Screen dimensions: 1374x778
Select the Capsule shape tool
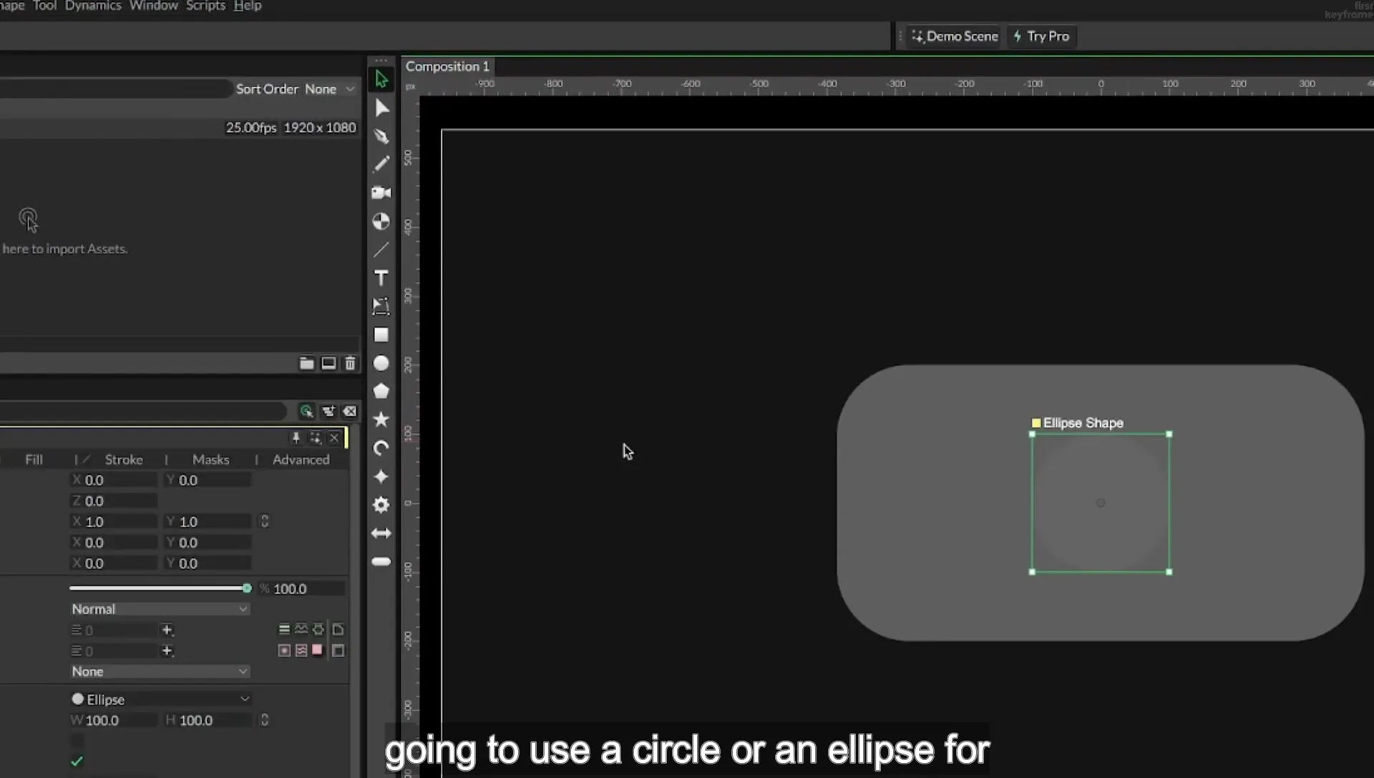[381, 562]
